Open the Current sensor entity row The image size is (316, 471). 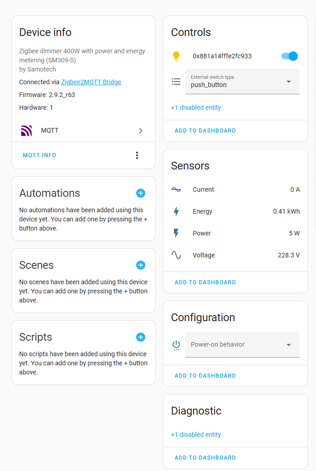(x=235, y=189)
